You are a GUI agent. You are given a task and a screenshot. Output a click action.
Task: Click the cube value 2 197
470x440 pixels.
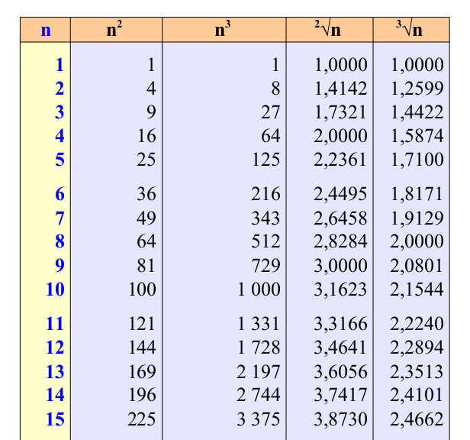[x=259, y=372]
